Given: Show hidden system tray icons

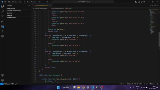Looking at the screenshot, I should [130, 87].
